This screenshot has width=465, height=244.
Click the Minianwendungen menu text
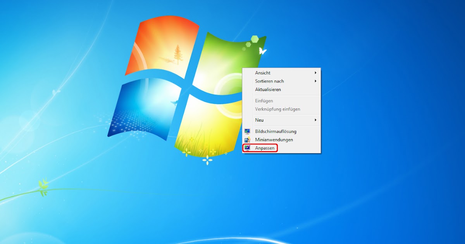[x=274, y=139]
